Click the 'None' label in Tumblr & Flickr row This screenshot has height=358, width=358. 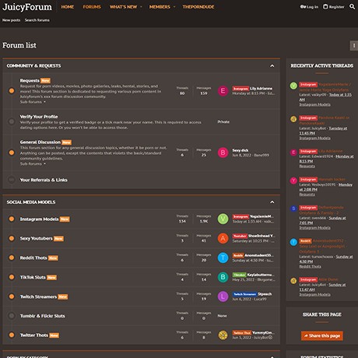(x=222, y=316)
